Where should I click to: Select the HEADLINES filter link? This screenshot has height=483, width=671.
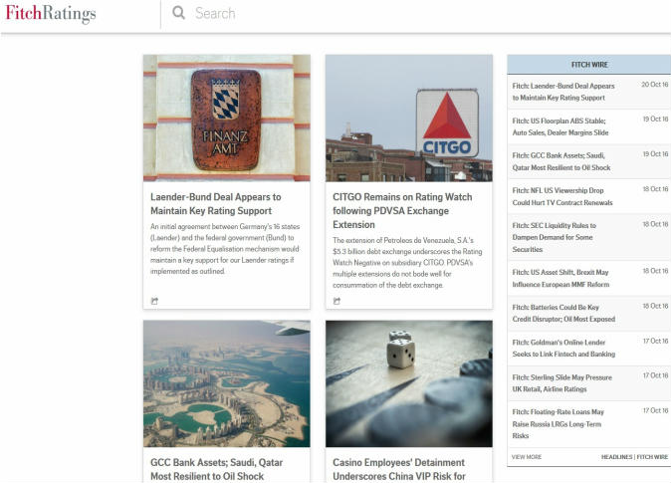click(x=616, y=457)
